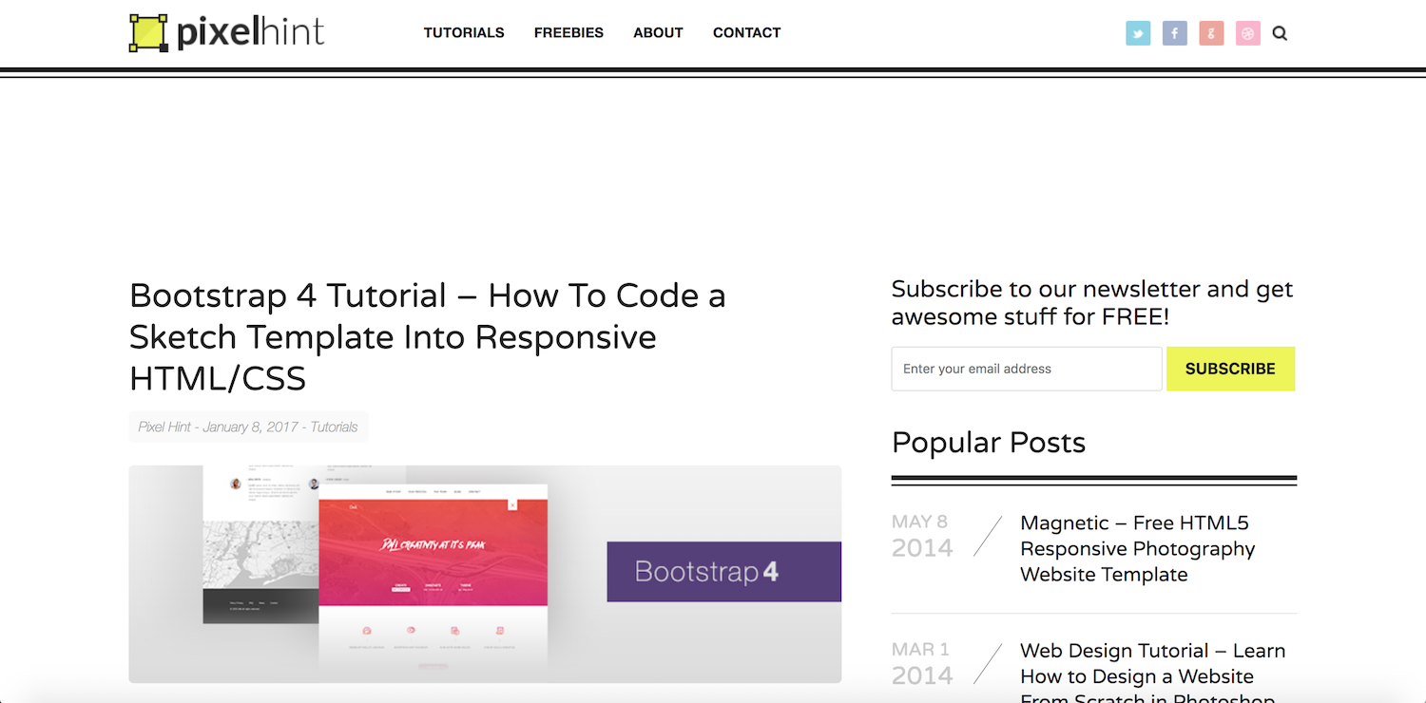Open the Facebook social icon
Image resolution: width=1426 pixels, height=703 pixels.
pos(1175,33)
